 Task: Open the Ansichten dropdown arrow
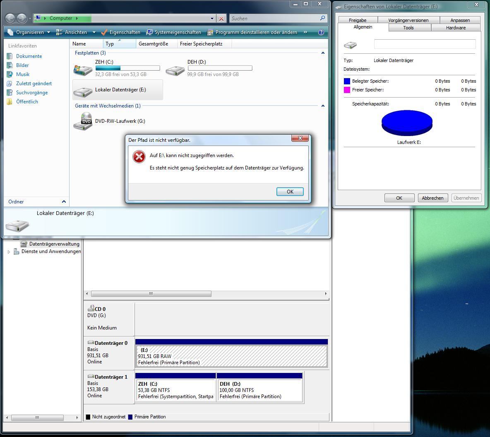point(94,32)
